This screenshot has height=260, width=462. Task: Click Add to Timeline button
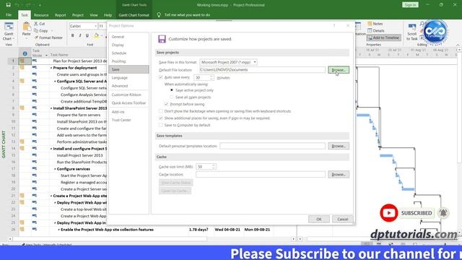pos(383,38)
